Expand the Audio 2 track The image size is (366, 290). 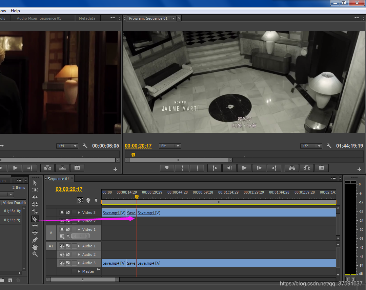click(79, 254)
